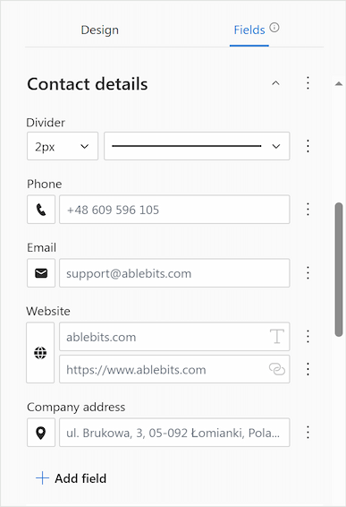Image resolution: width=346 pixels, height=507 pixels.
Task: Click the website globe icon button
Action: (40, 352)
